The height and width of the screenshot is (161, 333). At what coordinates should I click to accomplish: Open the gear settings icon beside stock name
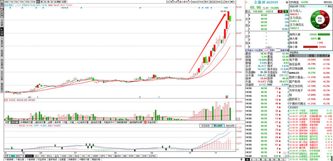tap(287, 2)
